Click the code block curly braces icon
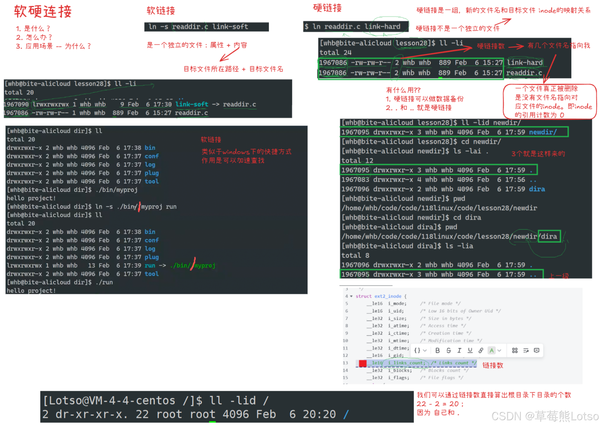600x426 pixels. 417,350
